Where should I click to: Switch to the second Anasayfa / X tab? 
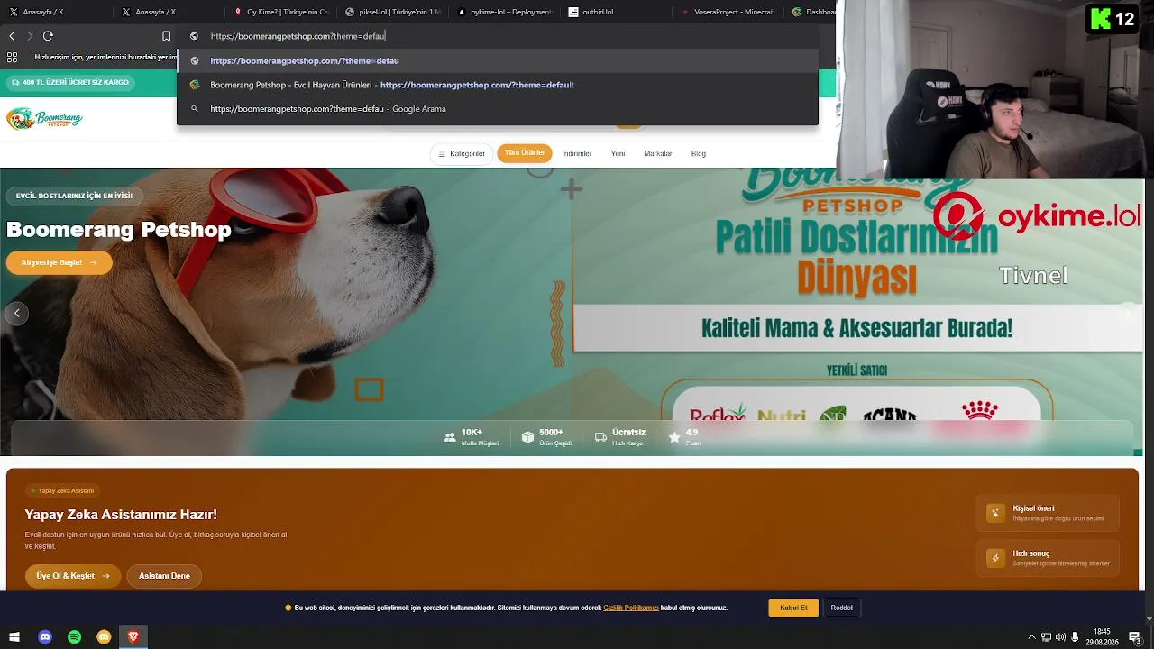(x=169, y=12)
